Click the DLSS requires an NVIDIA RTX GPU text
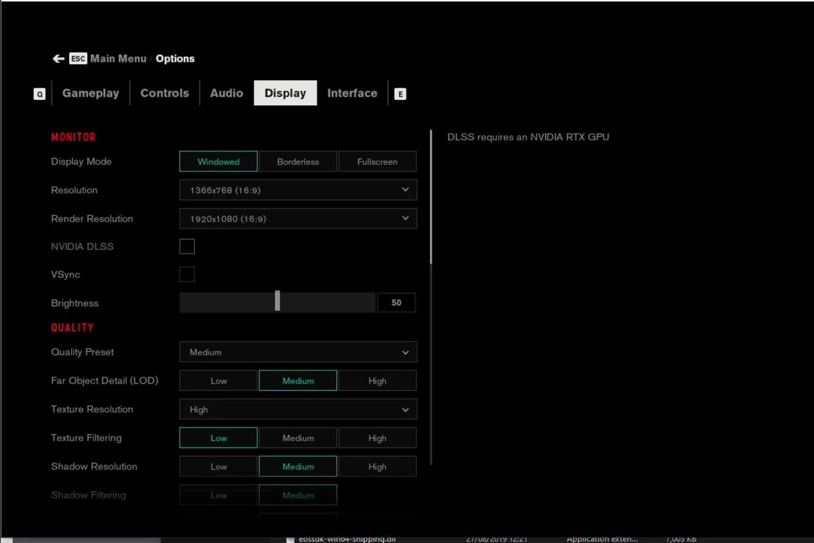This screenshot has width=814, height=543. (528, 137)
